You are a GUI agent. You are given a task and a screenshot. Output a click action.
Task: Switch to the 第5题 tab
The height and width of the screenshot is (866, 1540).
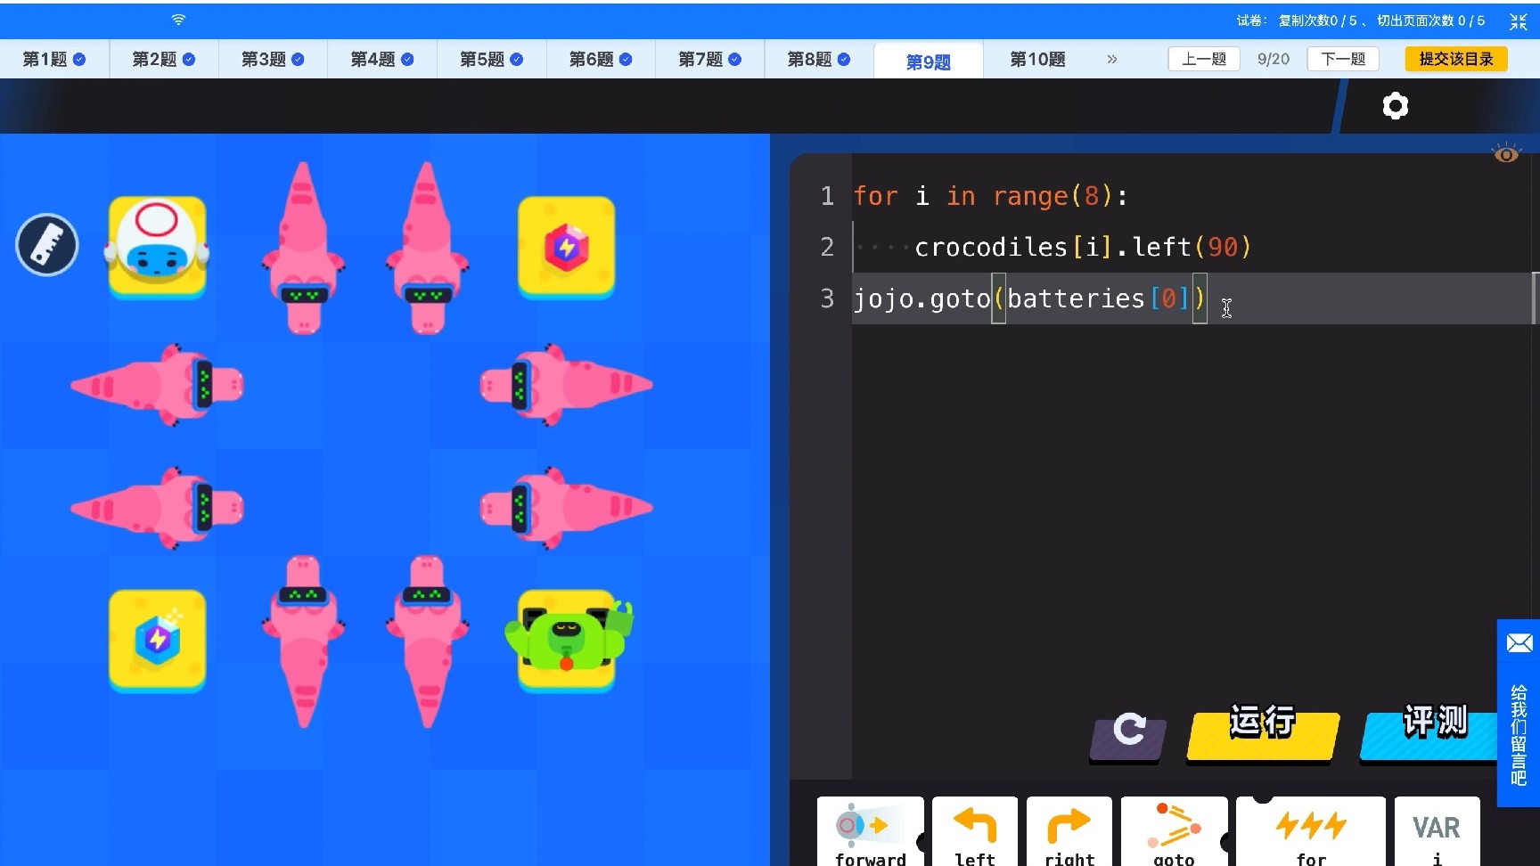(491, 59)
